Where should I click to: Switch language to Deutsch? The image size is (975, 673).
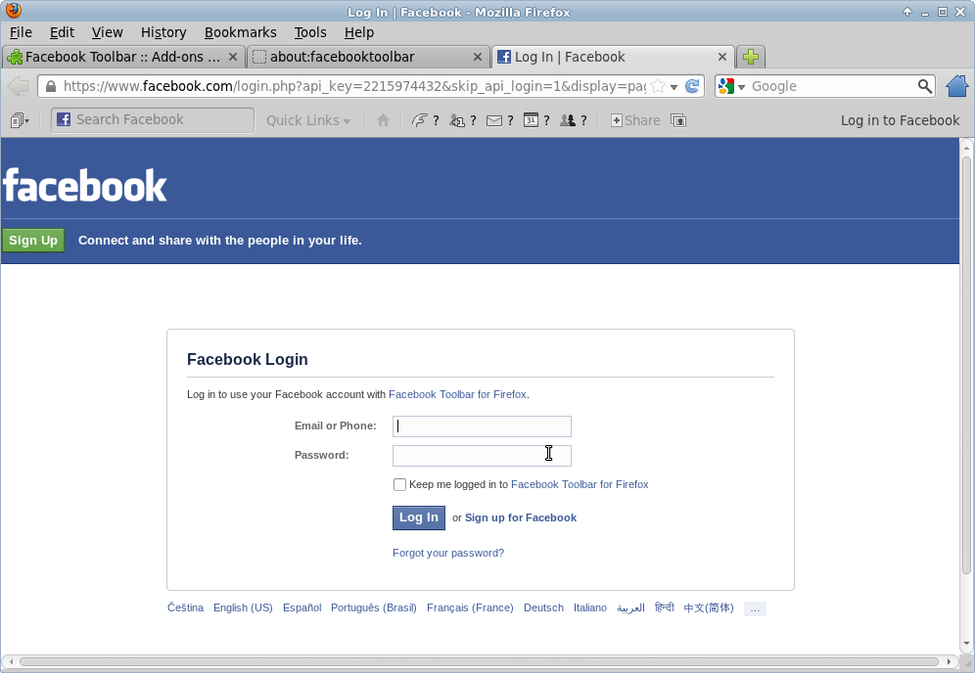(x=543, y=607)
